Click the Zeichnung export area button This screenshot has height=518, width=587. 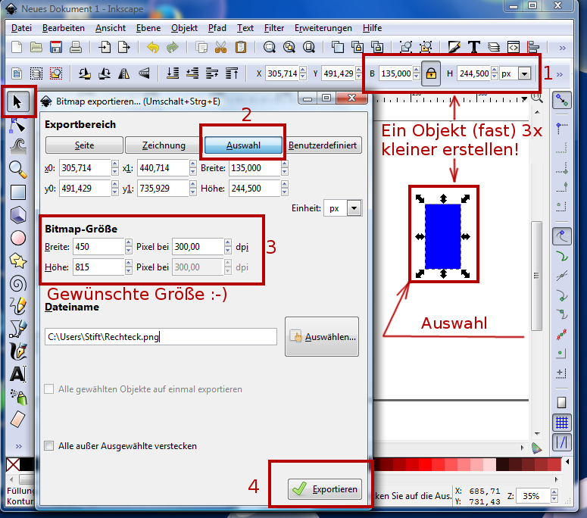164,145
